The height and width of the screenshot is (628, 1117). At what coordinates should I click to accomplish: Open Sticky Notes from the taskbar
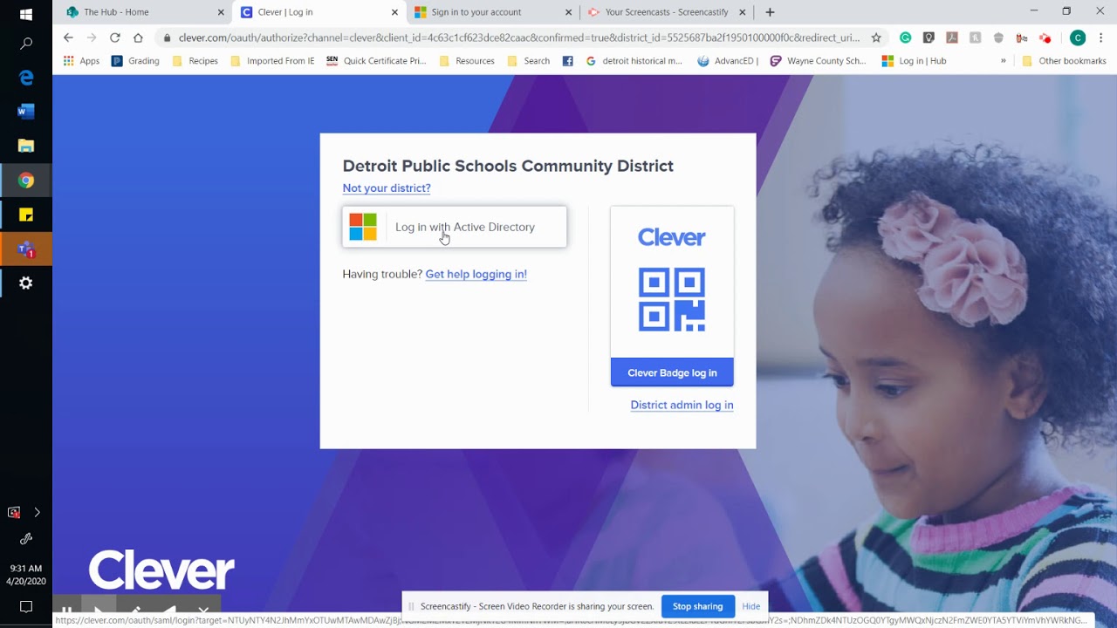[26, 215]
